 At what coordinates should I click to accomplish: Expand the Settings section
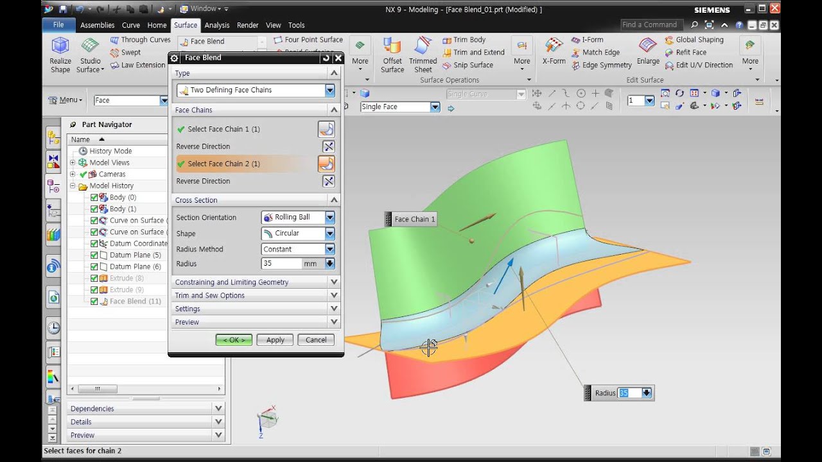[256, 309]
